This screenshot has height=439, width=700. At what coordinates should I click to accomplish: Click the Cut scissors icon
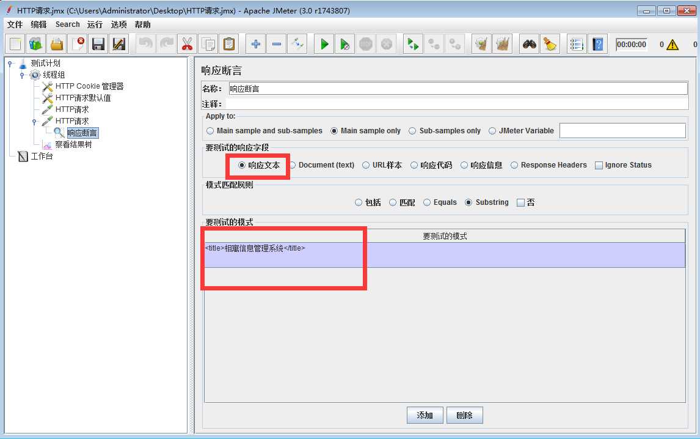coord(187,44)
